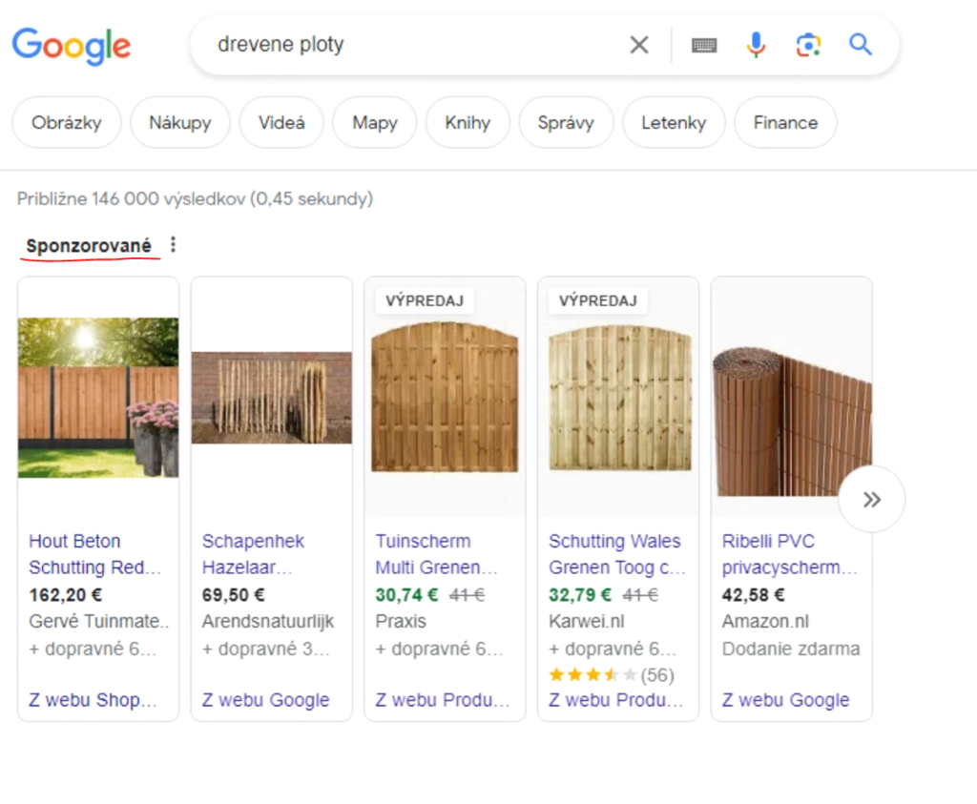This screenshot has height=804, width=977.
Task: Open the Tuinscherm Multi Grenen product image
Action: click(x=445, y=398)
